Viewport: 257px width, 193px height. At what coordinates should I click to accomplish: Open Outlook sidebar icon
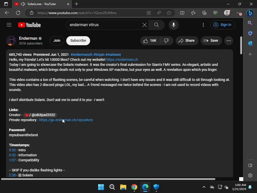[250, 43]
